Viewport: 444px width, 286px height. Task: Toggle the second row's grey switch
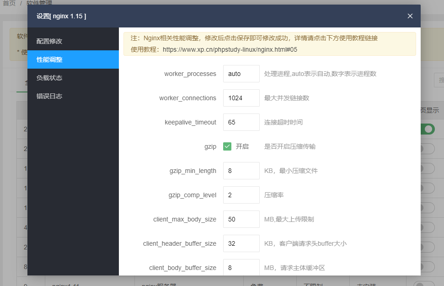click(x=428, y=148)
